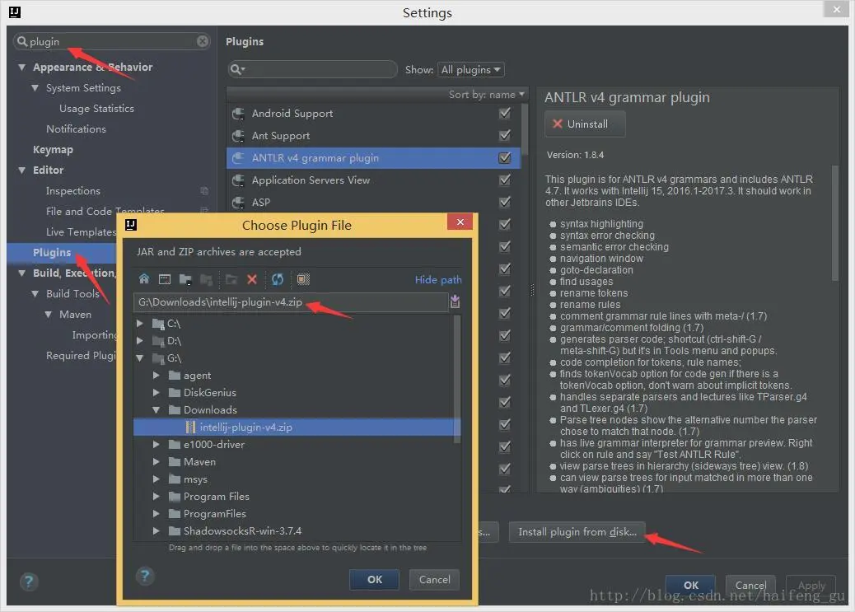Screen dimensions: 855x612
Task: Open recent path history icon beside path field
Action: (455, 301)
